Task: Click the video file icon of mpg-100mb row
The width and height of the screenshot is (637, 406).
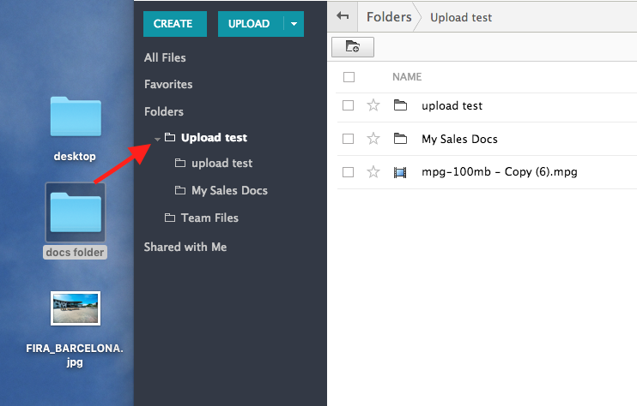Action: (400, 173)
